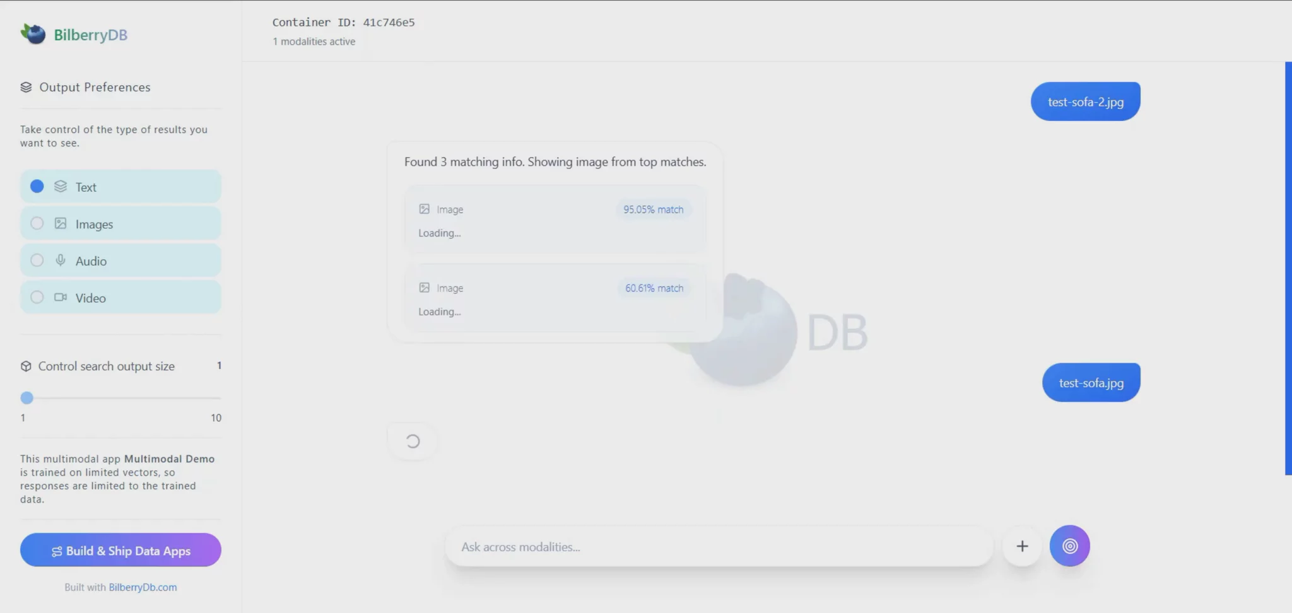Click Loading... text in the 60.61% match card
Screen dimensions: 1292x613
(x=439, y=312)
